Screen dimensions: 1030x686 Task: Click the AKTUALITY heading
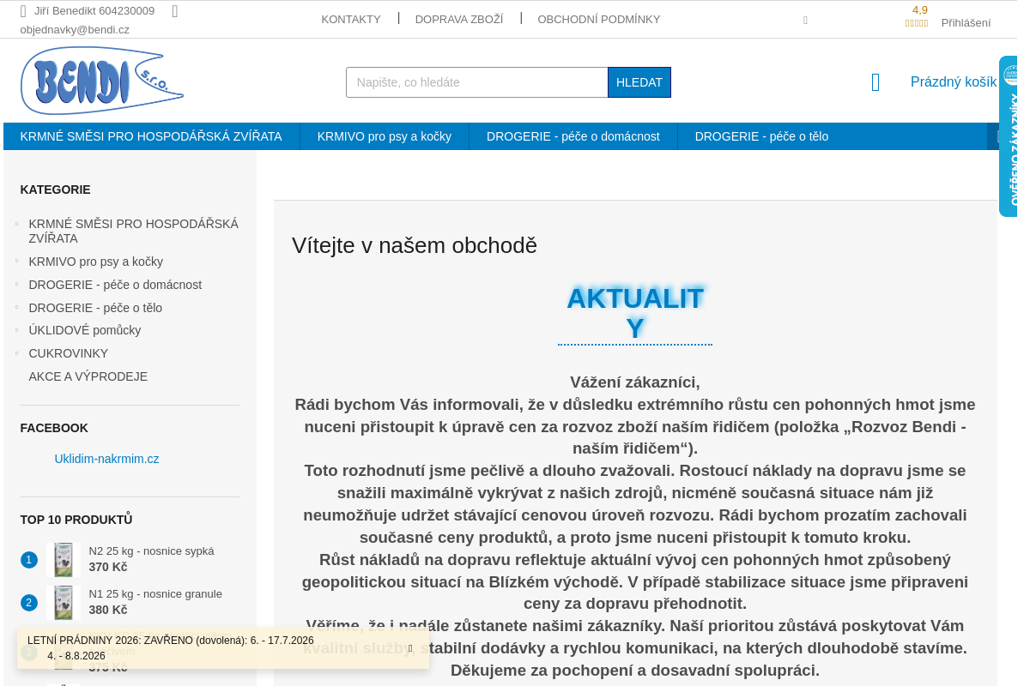(x=635, y=313)
